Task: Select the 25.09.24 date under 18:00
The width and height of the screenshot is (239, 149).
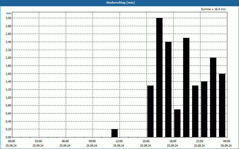Action: coord(172,146)
